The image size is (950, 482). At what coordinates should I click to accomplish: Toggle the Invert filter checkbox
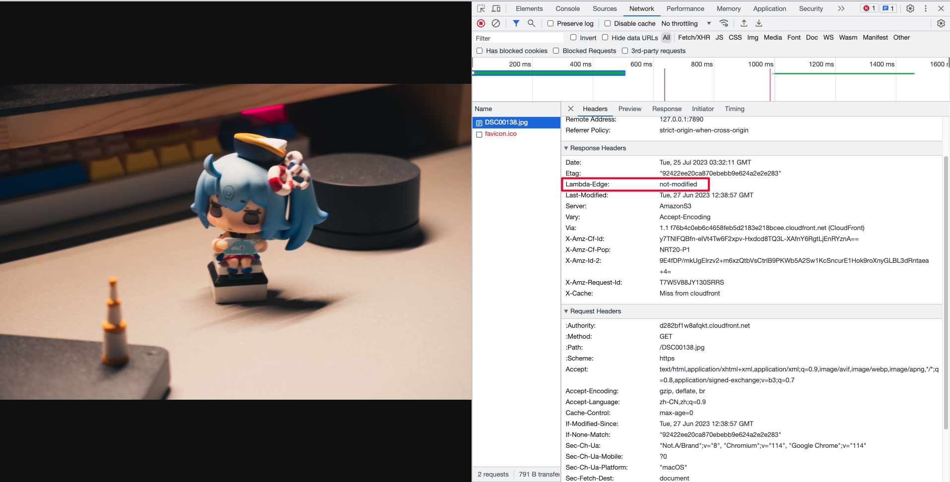[x=573, y=37]
